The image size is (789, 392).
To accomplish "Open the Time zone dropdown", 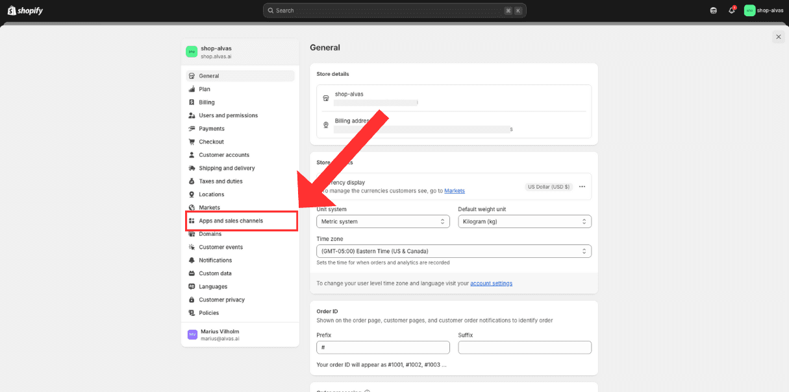I will 454,251.
